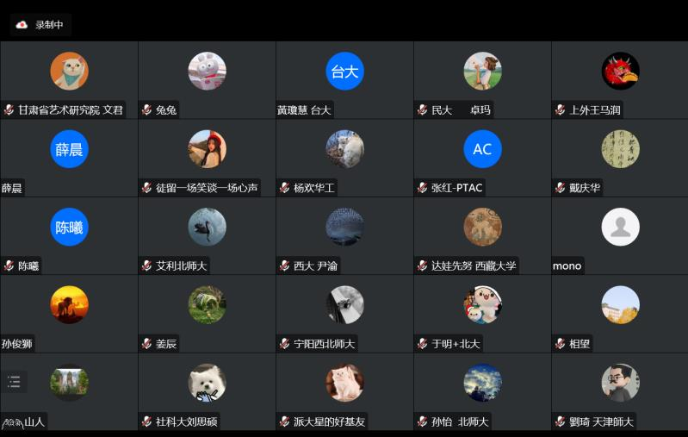
Task: Click the cloud recording indicator icon
Action: pos(22,25)
